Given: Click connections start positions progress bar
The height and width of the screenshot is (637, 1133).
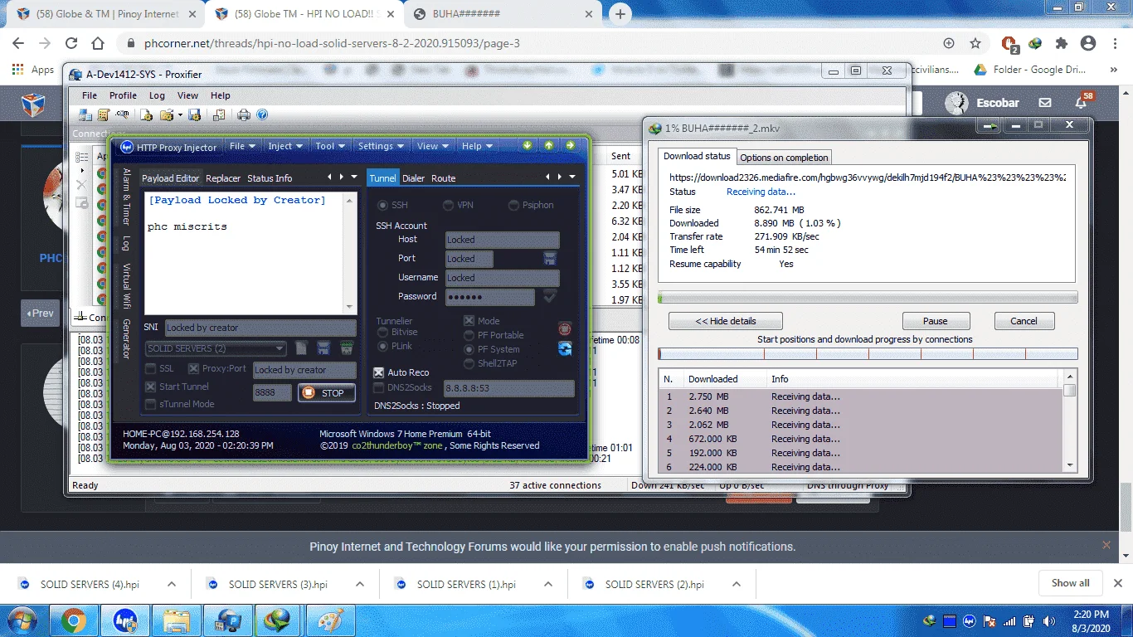Looking at the screenshot, I should (868, 353).
